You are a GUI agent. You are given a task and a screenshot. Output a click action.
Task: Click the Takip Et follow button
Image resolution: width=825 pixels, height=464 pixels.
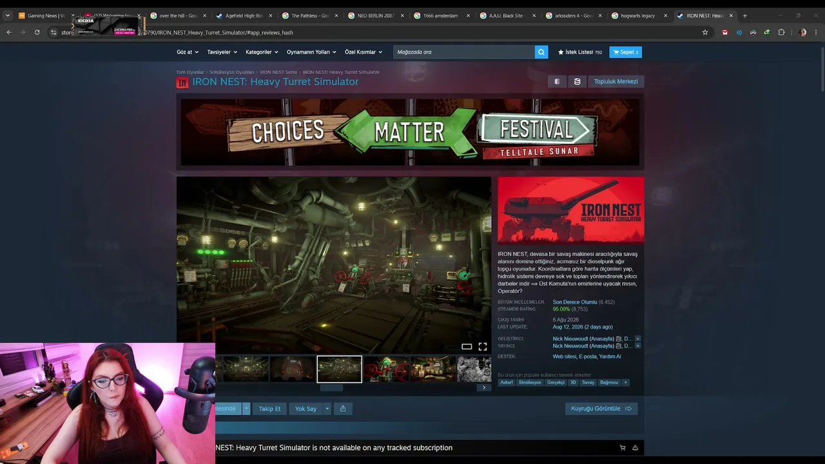click(x=269, y=409)
